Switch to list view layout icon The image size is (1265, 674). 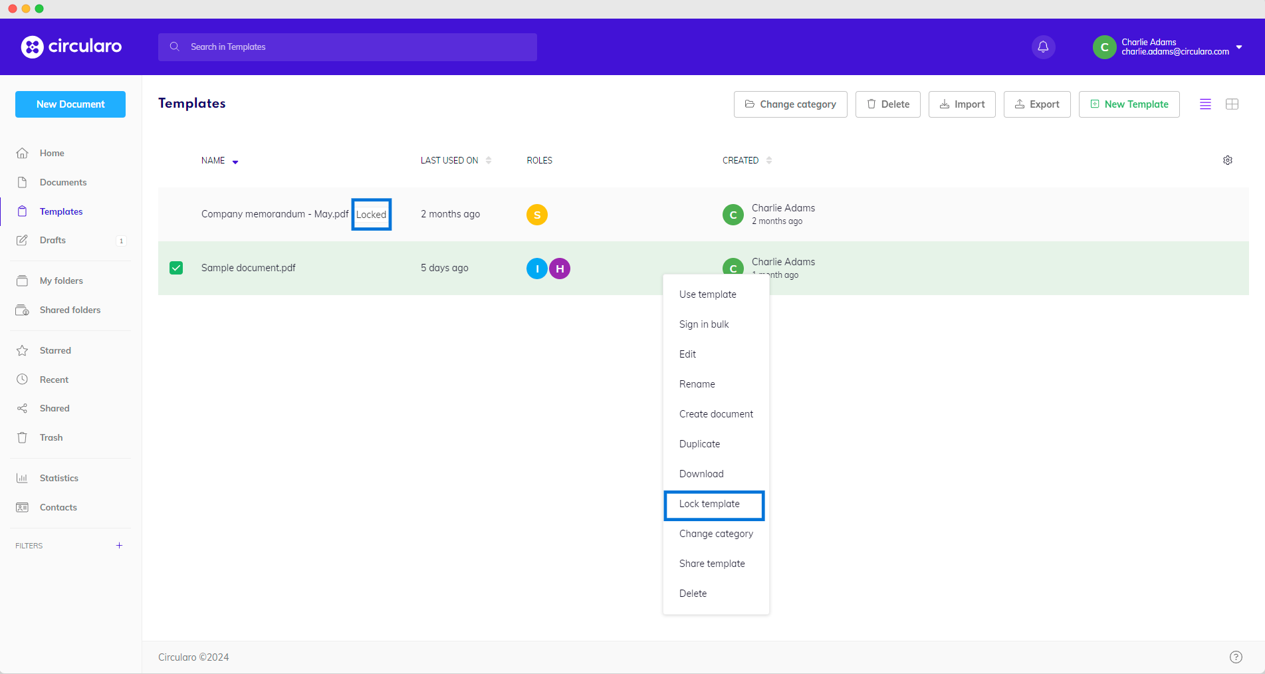point(1205,104)
